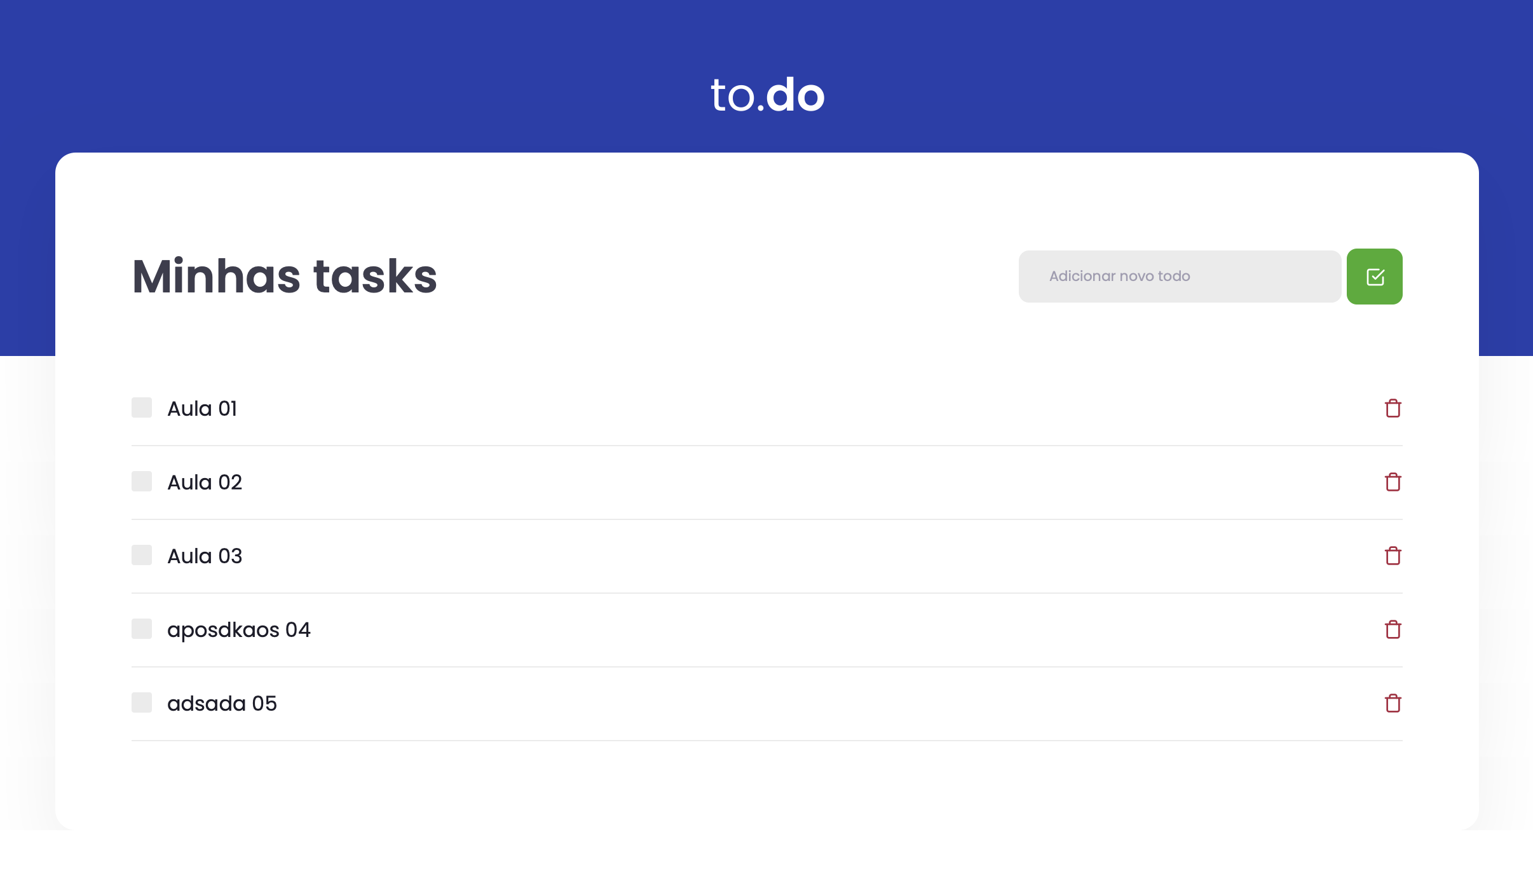Delete the "Aula 02" task

pos(1393,481)
